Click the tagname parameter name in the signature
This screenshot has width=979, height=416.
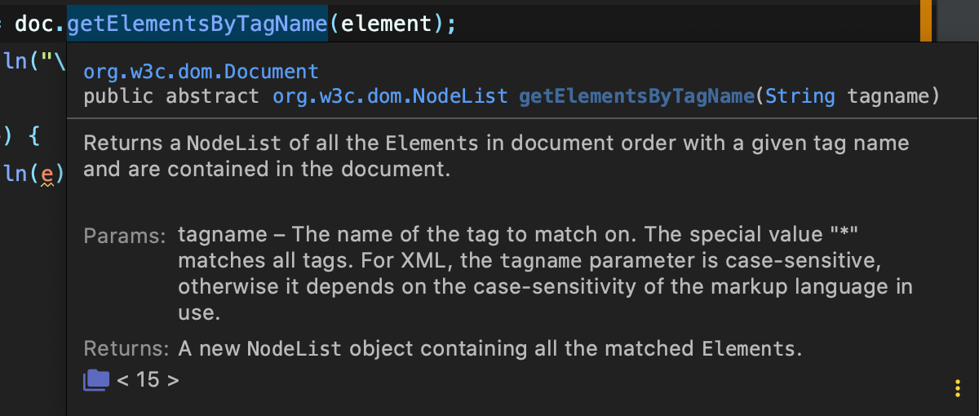click(888, 97)
